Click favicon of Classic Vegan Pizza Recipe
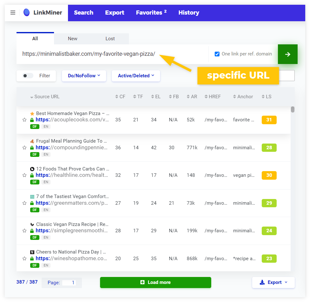This screenshot has height=302, width=310. click(x=32, y=224)
